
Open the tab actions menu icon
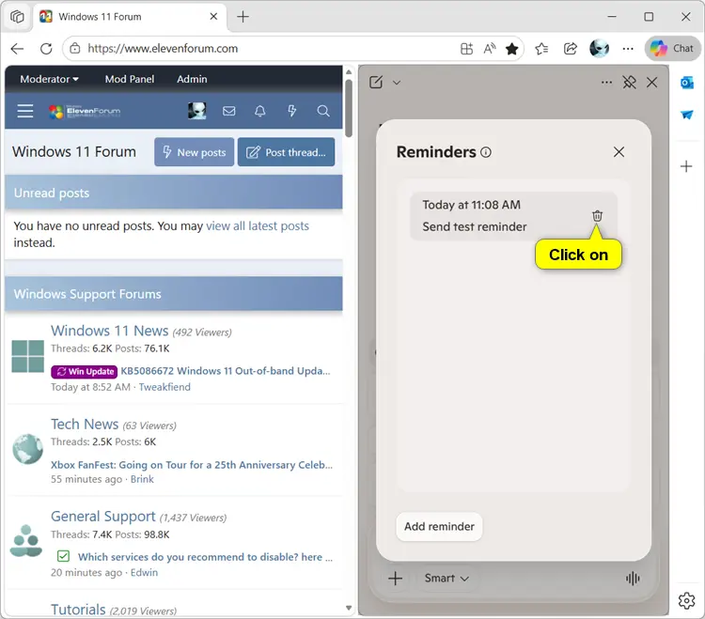17,17
